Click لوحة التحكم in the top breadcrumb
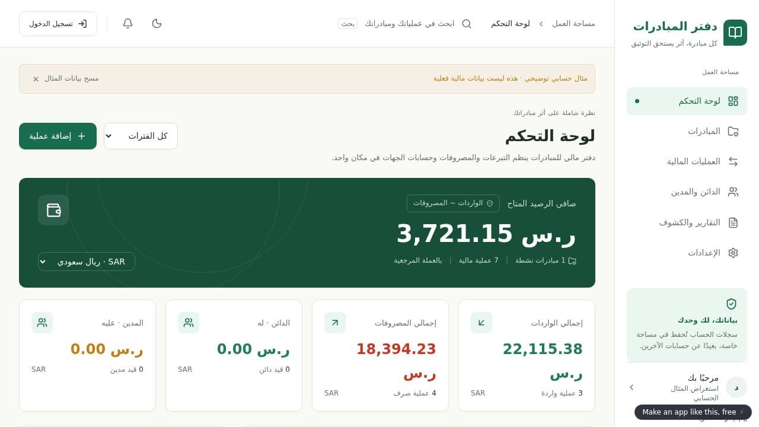Viewport: 759px width, 427px height. 511,24
